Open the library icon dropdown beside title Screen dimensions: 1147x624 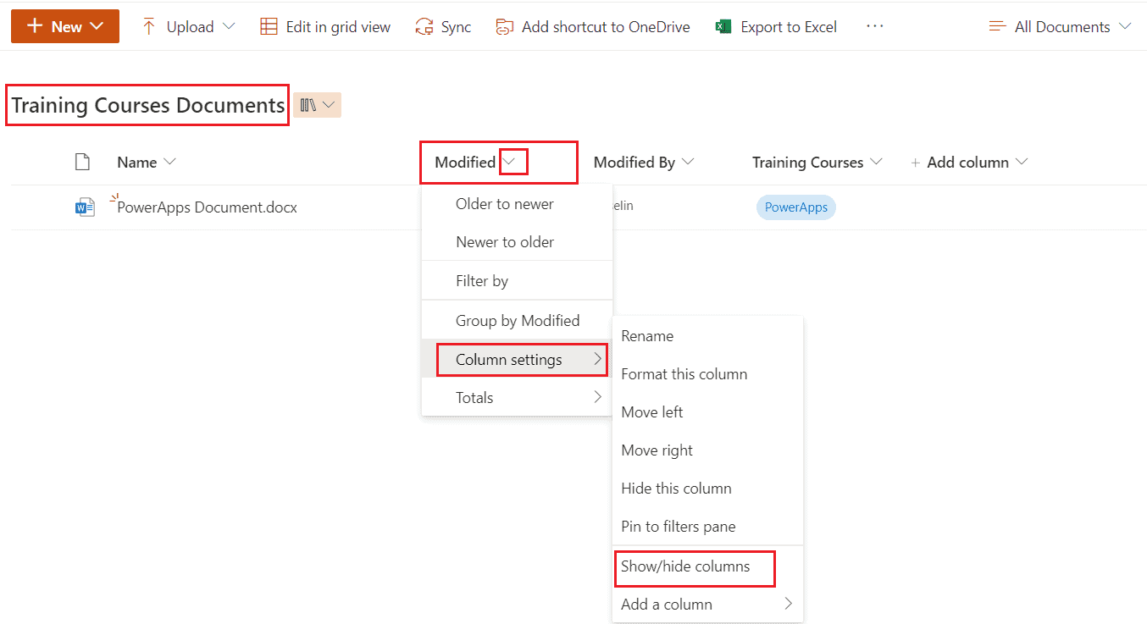pyautogui.click(x=318, y=105)
